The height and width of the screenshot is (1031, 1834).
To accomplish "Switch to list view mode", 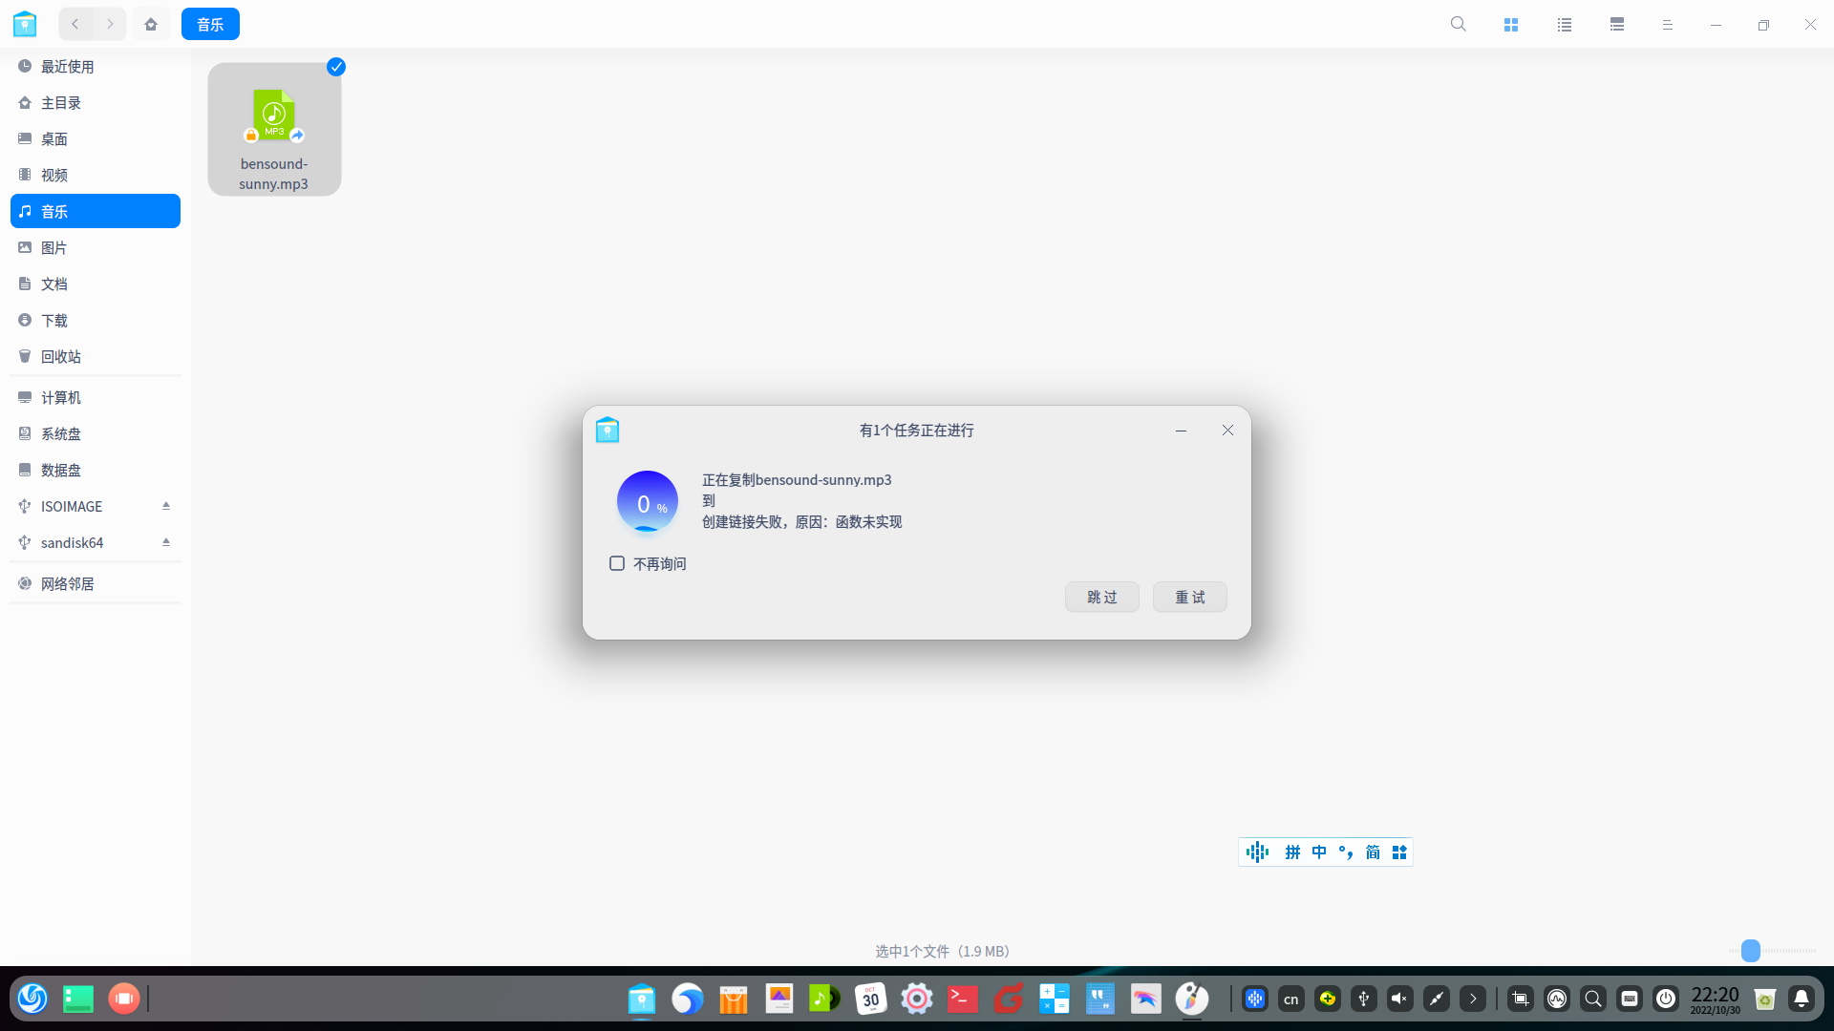I will (1564, 24).
